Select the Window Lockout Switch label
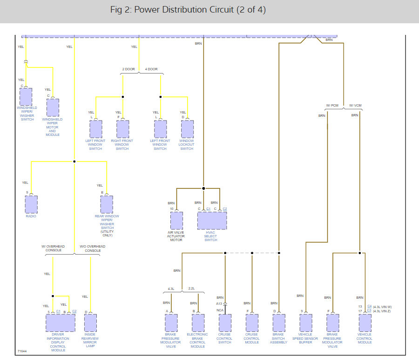The height and width of the screenshot is (363, 419). (x=187, y=145)
